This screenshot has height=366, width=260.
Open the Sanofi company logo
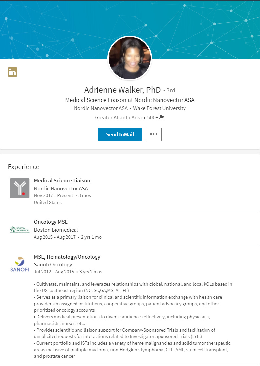[20, 264]
